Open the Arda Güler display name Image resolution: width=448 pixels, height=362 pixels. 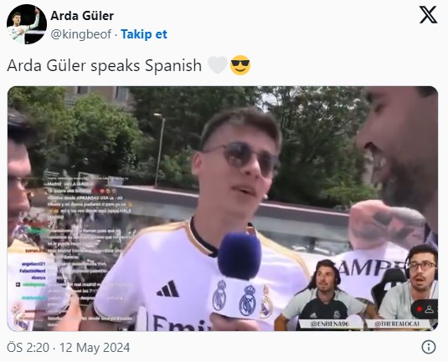pyautogui.click(x=82, y=16)
